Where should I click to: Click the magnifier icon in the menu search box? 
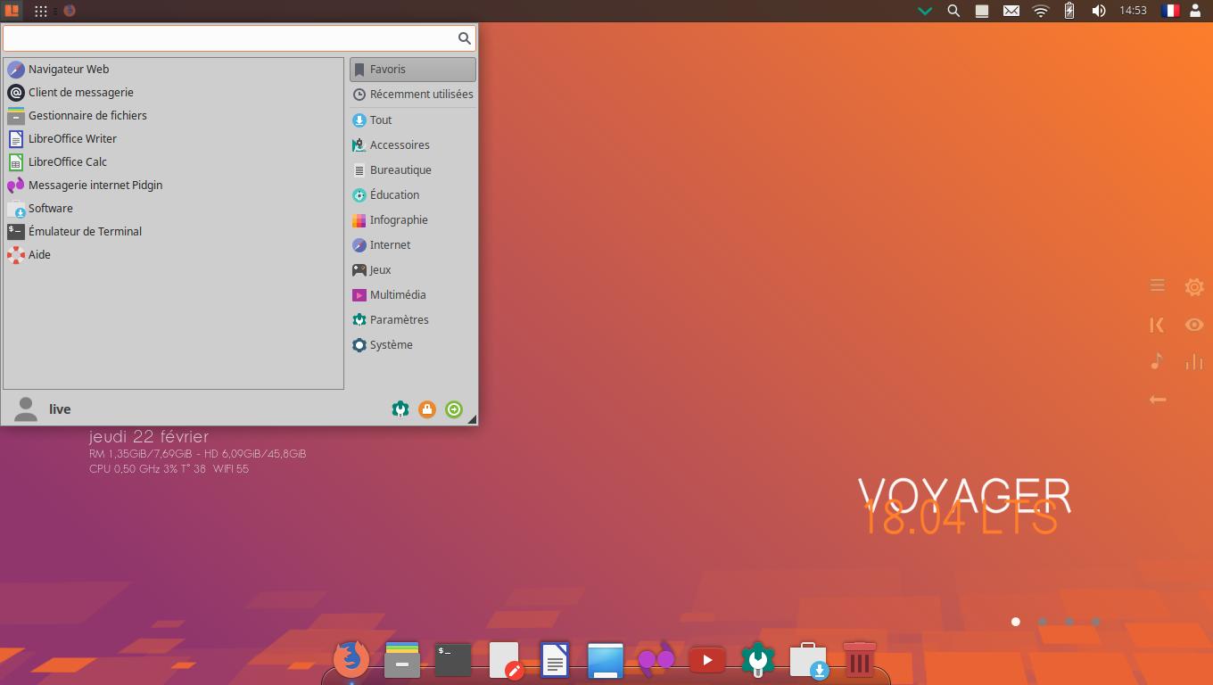(465, 37)
